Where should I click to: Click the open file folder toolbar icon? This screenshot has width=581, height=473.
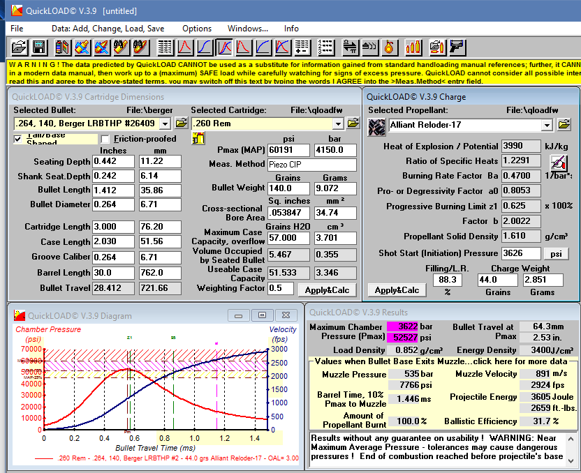(x=19, y=47)
